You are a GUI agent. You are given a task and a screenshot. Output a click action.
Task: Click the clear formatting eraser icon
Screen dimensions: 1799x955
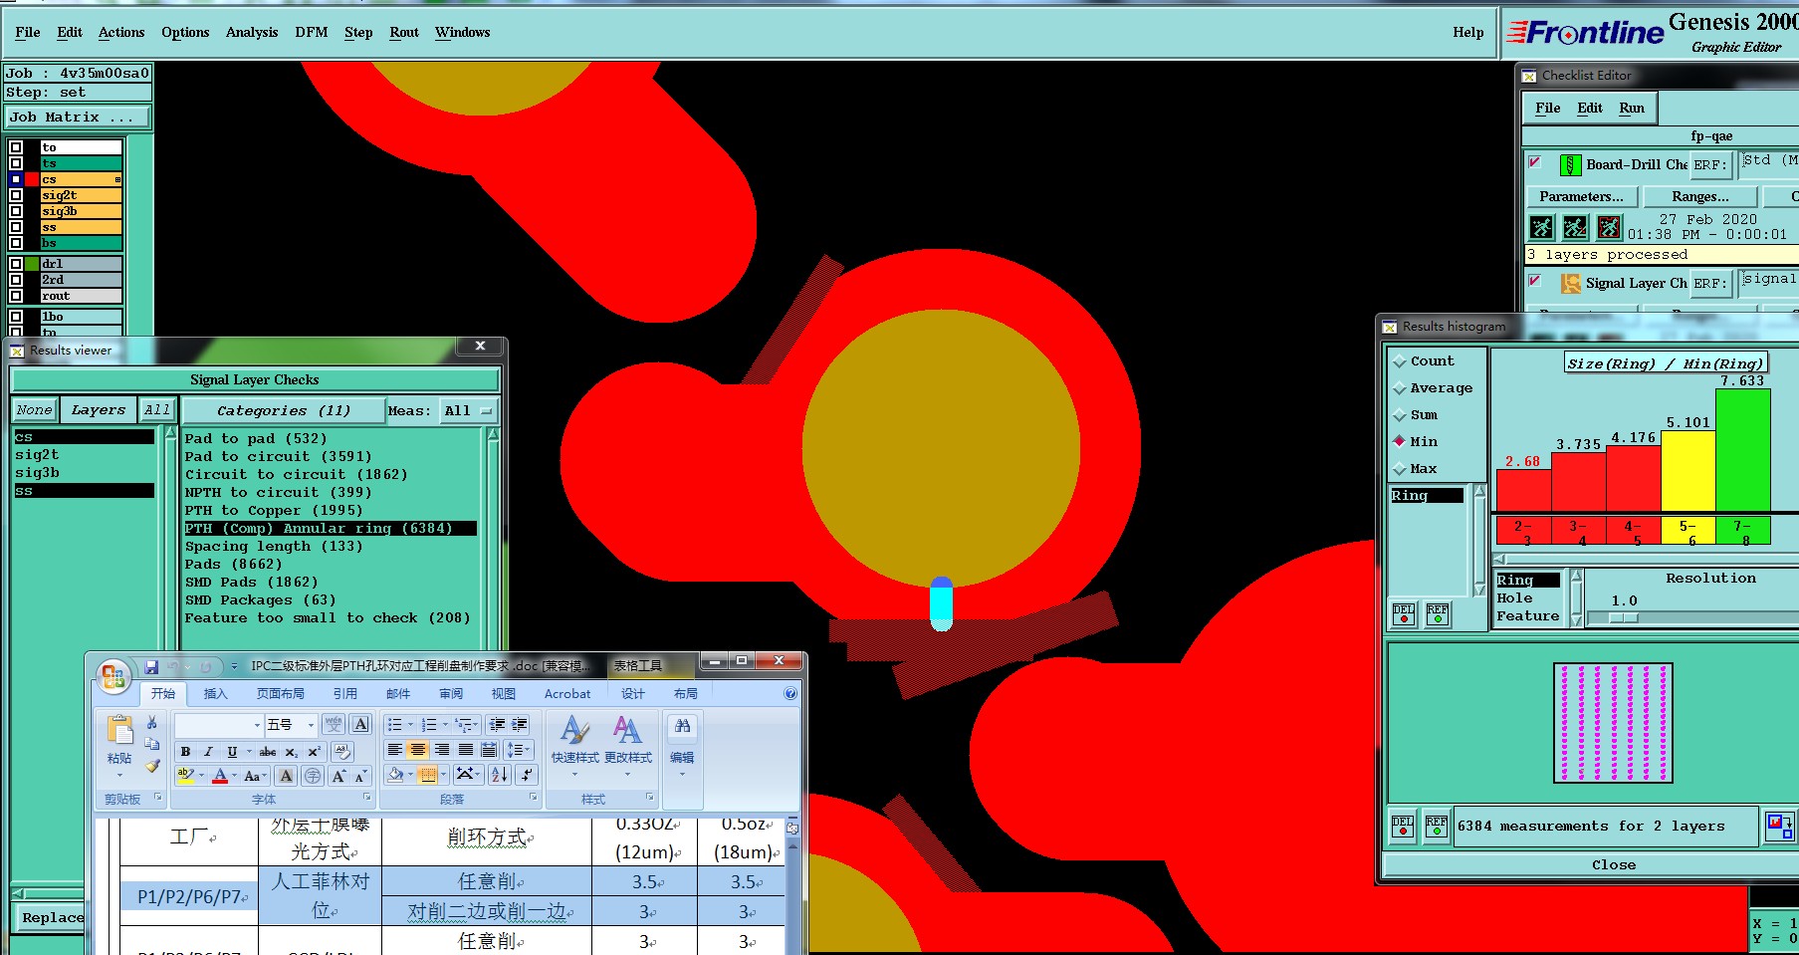(341, 752)
